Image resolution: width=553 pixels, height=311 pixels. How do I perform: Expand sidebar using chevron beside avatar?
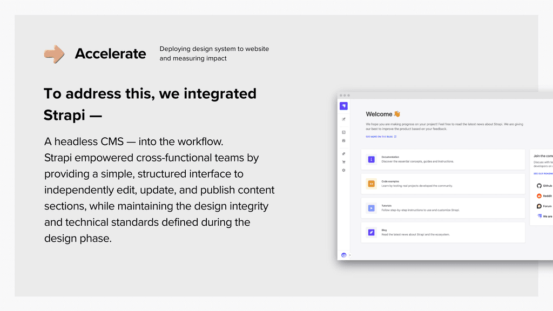350,255
